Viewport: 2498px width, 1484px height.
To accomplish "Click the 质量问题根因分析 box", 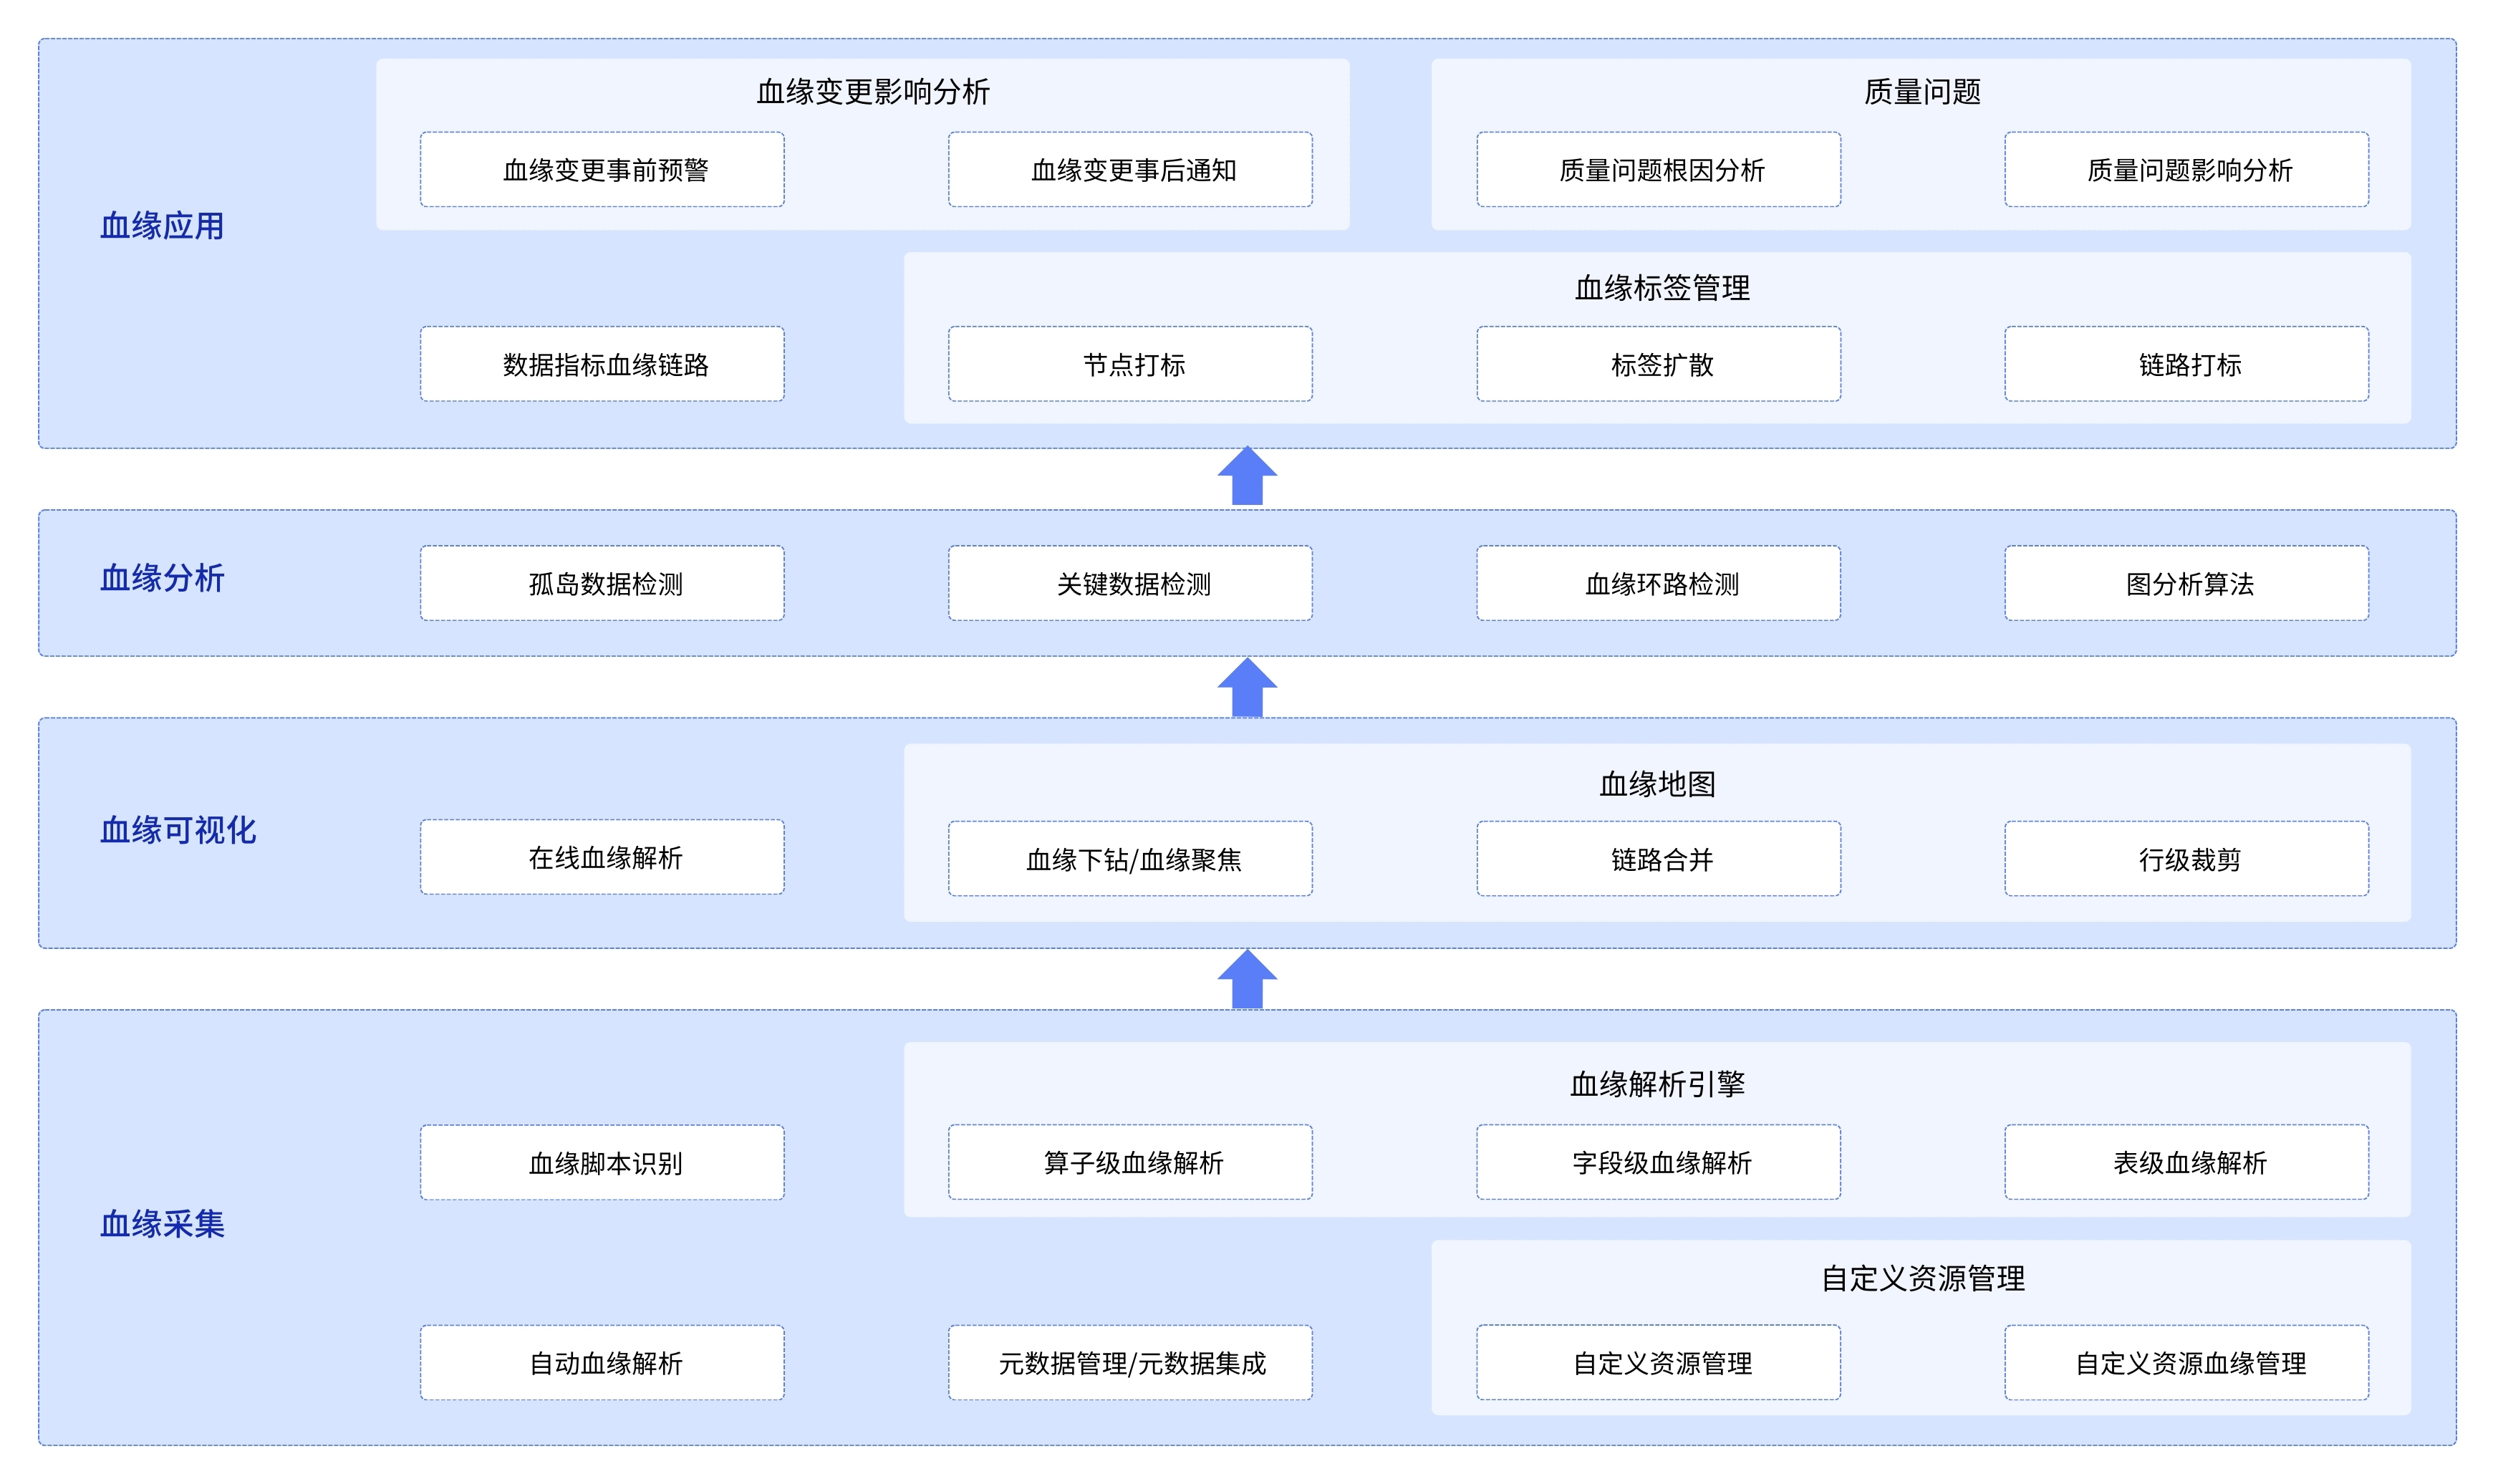I will pos(1659,170).
